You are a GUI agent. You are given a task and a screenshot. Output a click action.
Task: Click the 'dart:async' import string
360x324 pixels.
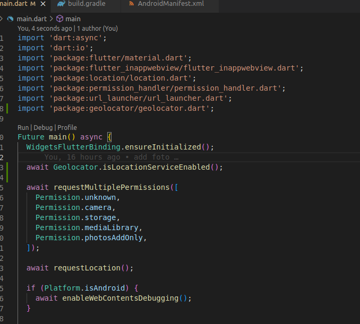pos(75,38)
